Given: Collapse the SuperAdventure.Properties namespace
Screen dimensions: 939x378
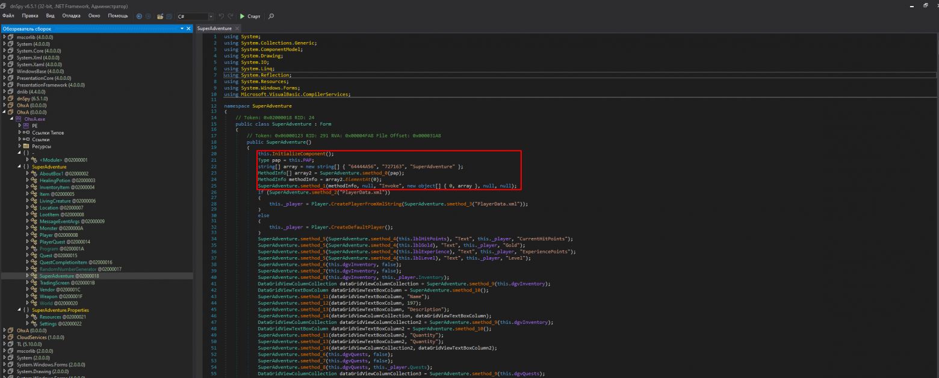Looking at the screenshot, I should [x=20, y=310].
